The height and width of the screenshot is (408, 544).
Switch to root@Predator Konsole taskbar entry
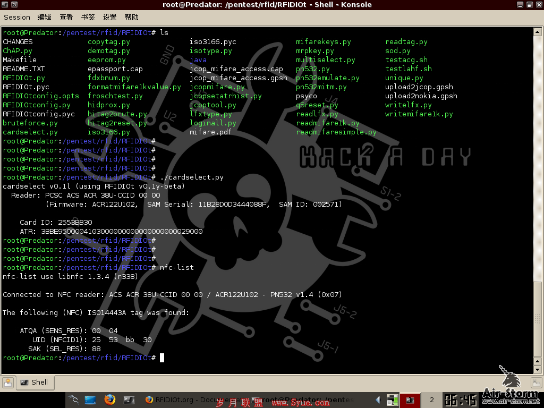click(302, 400)
